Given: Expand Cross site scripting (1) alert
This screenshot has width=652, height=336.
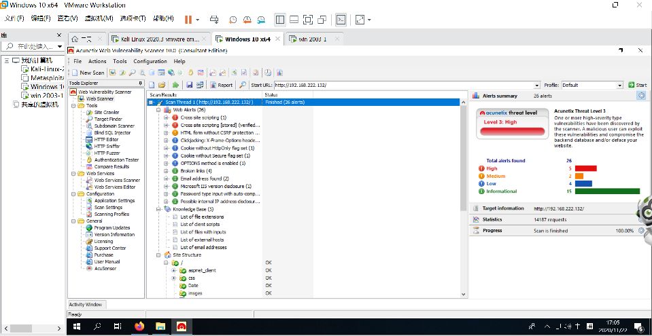Looking at the screenshot, I should coord(166,117).
